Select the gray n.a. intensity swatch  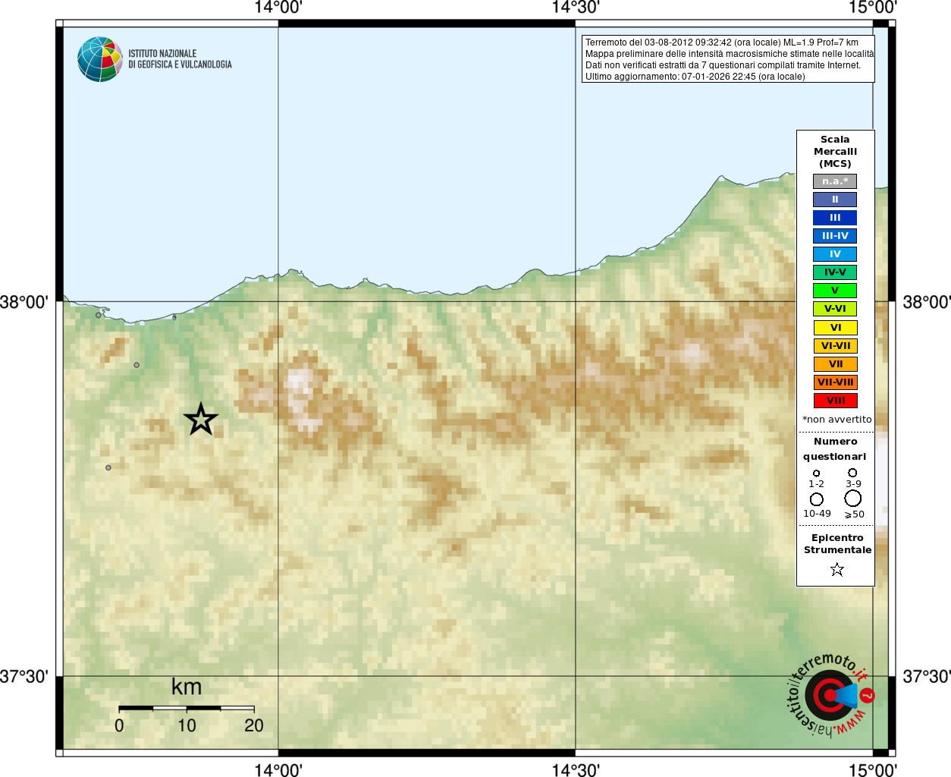coord(835,181)
